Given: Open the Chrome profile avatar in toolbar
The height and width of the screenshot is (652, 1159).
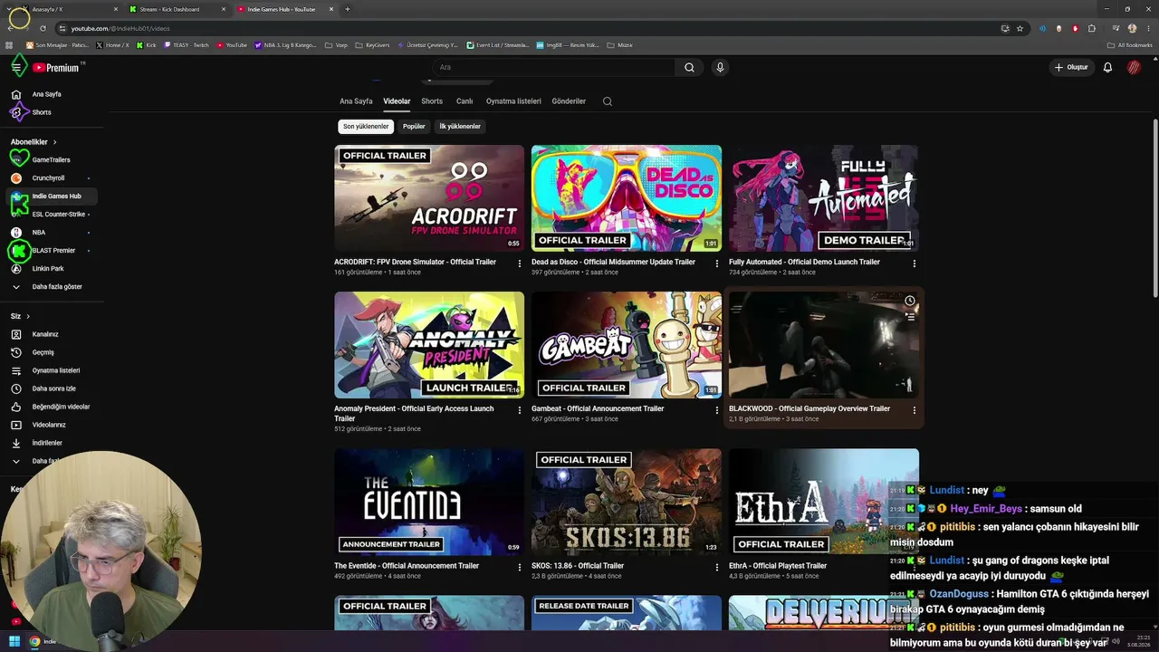Looking at the screenshot, I should tap(1132, 28).
